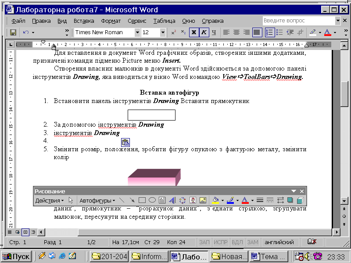Select the Arrow drawing tool
This screenshot has height=263, width=351.
(x=132, y=200)
